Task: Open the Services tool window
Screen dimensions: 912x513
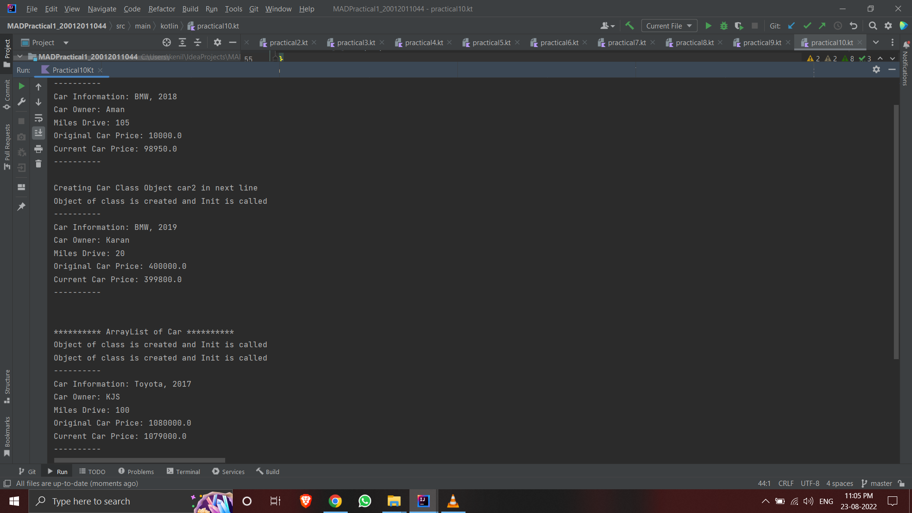Action: pos(228,471)
